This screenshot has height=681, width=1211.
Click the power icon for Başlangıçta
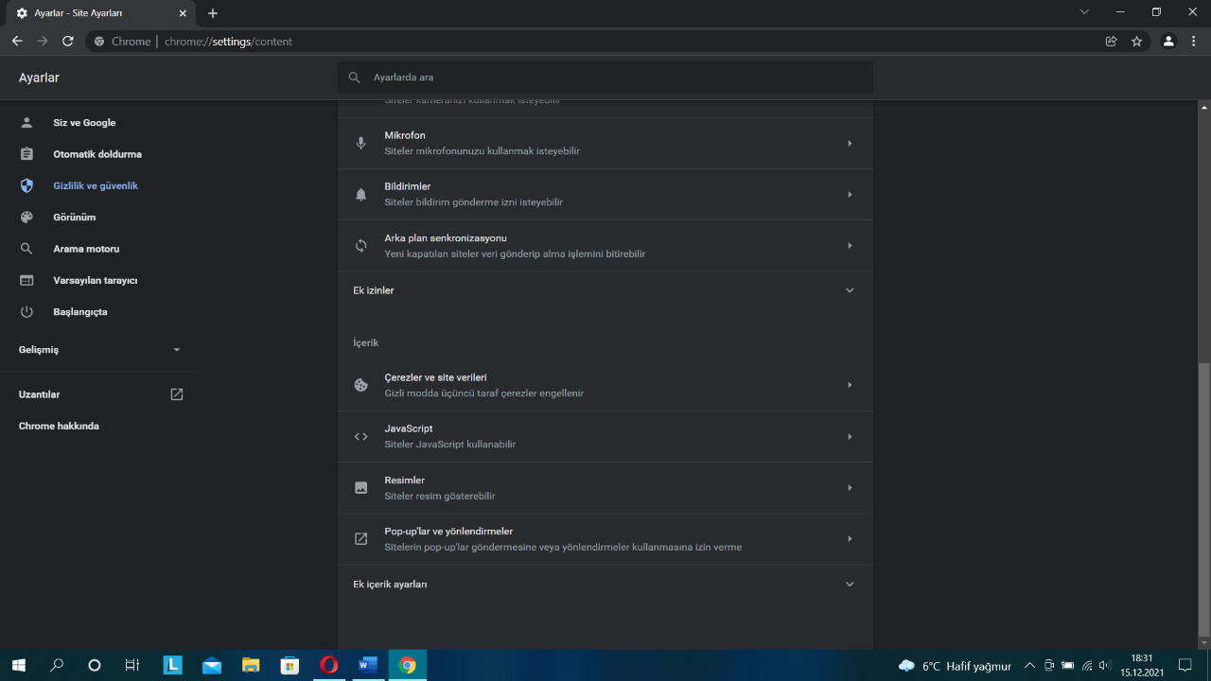tap(26, 312)
